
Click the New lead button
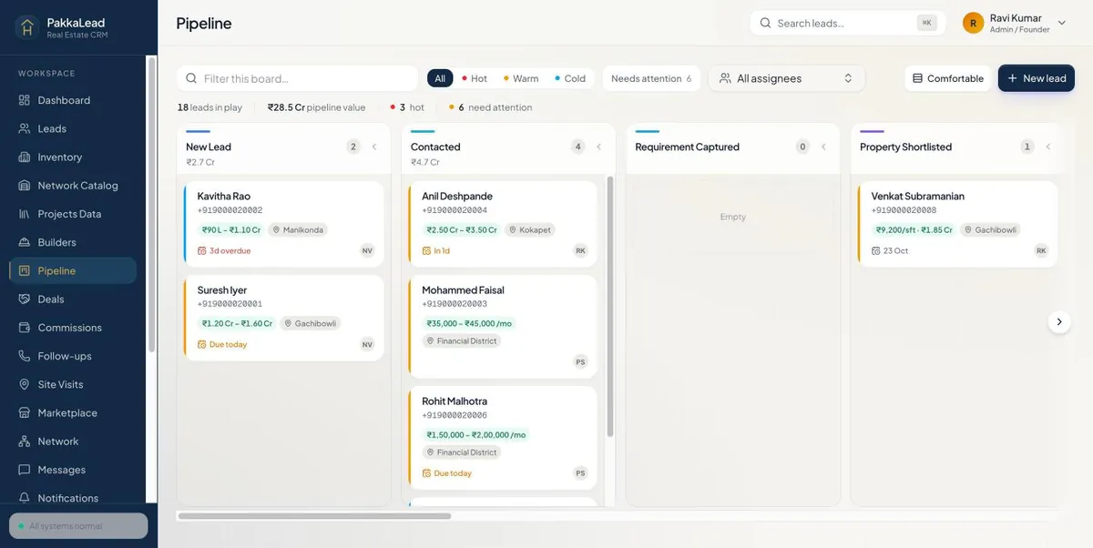point(1037,78)
